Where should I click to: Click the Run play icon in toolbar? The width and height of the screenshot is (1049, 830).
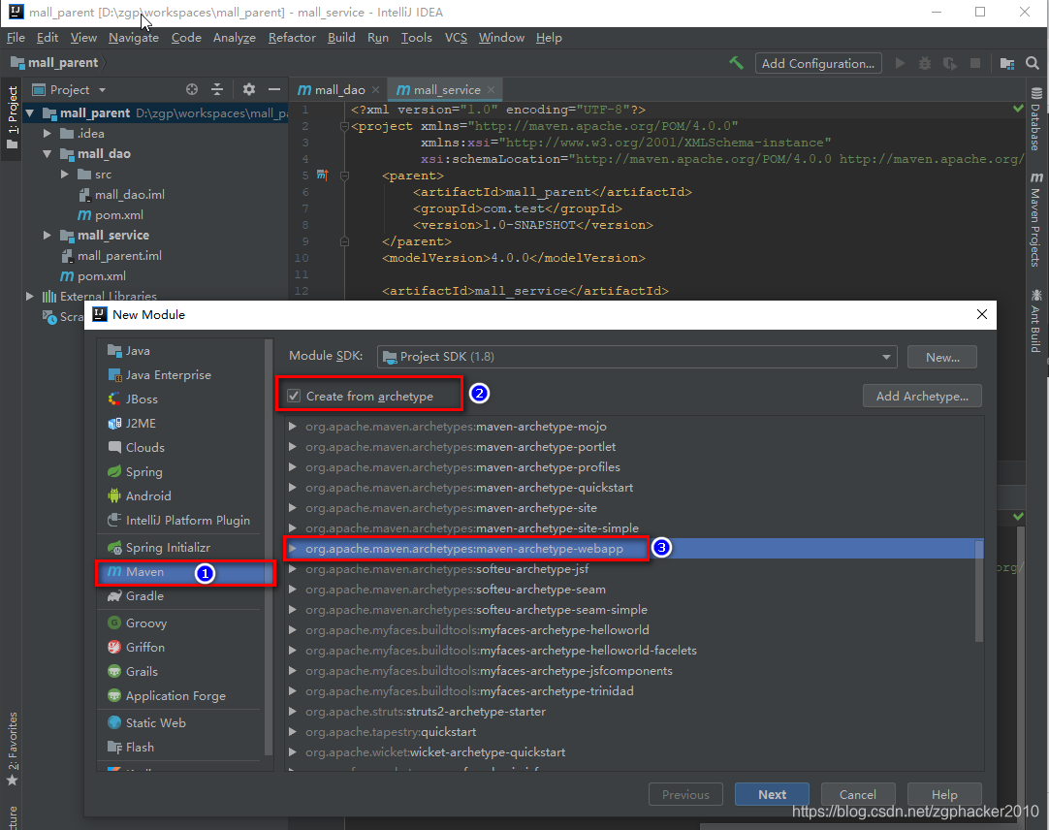click(900, 63)
